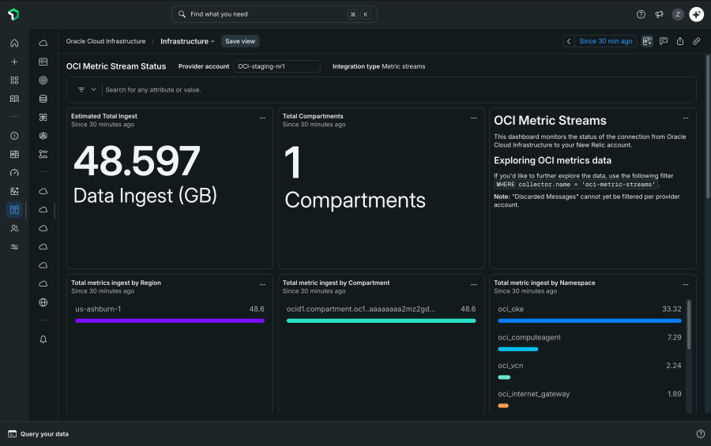Click the New Relic logo
This screenshot has width=711, height=446.
coord(13,14)
